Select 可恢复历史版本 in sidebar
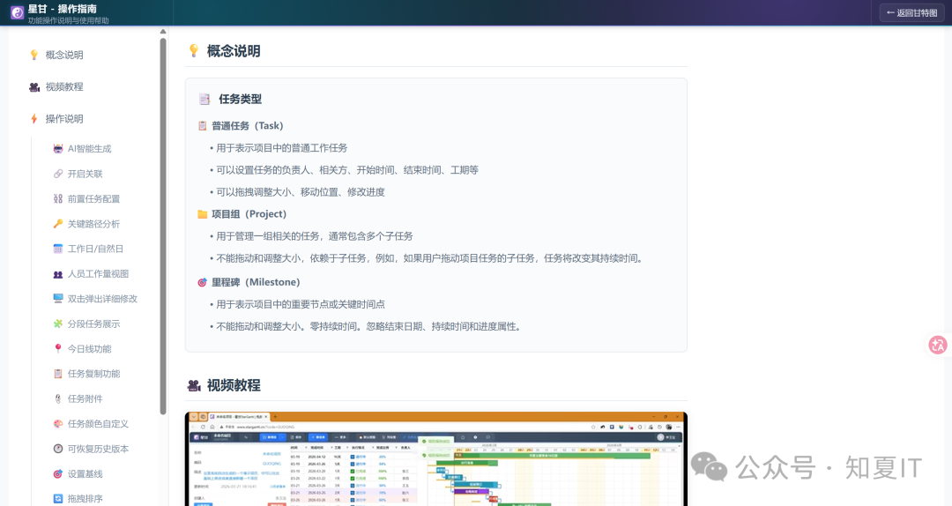Viewport: 952px width, 506px height. (98, 449)
